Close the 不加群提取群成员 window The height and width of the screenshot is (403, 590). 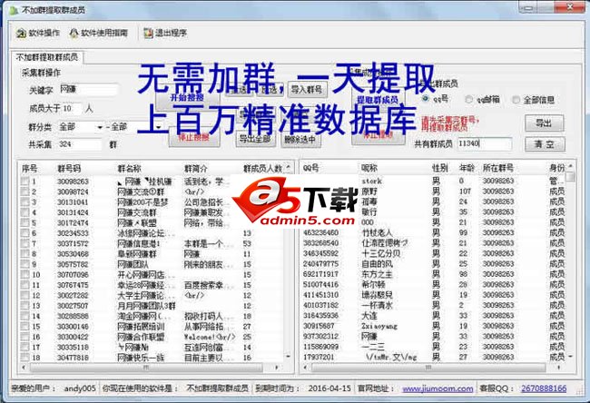coord(570,7)
